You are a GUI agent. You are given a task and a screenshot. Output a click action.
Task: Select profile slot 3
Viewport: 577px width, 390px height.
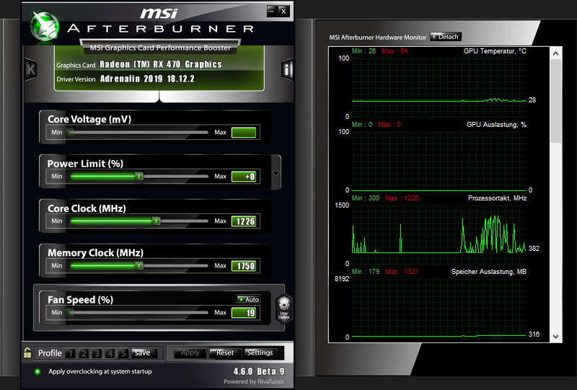point(97,353)
